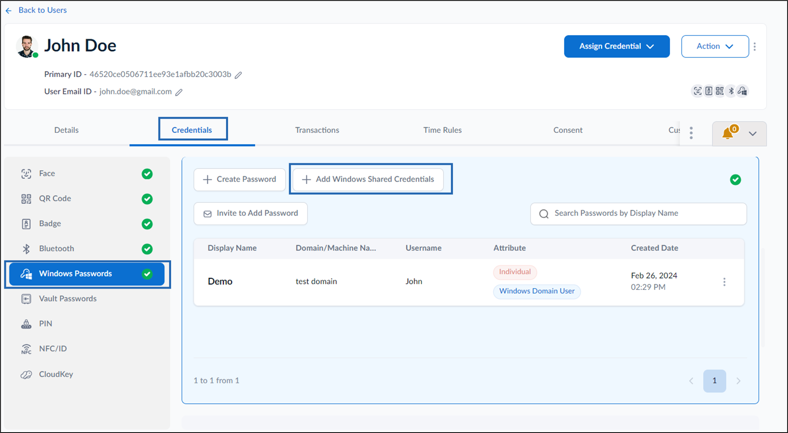Image resolution: width=788 pixels, height=433 pixels.
Task: Click the Individual attribute tag
Action: [515, 272]
